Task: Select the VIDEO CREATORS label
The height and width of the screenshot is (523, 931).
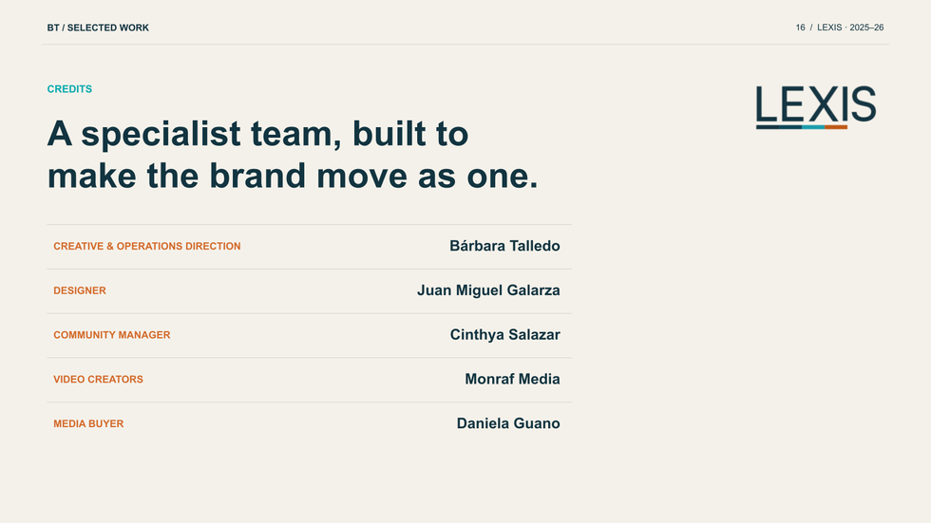Action: point(98,380)
